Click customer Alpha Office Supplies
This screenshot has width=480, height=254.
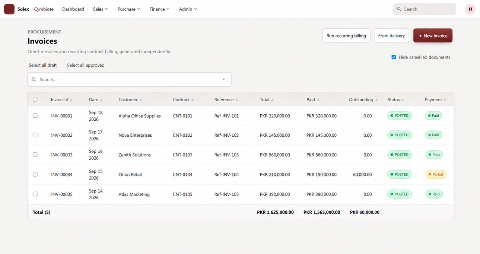click(x=140, y=116)
